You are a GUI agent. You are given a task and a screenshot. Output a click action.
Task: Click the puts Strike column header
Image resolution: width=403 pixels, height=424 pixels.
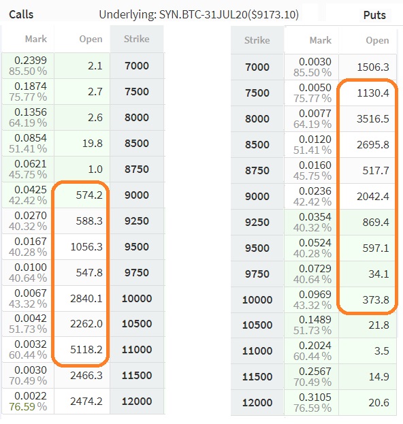coord(257,40)
